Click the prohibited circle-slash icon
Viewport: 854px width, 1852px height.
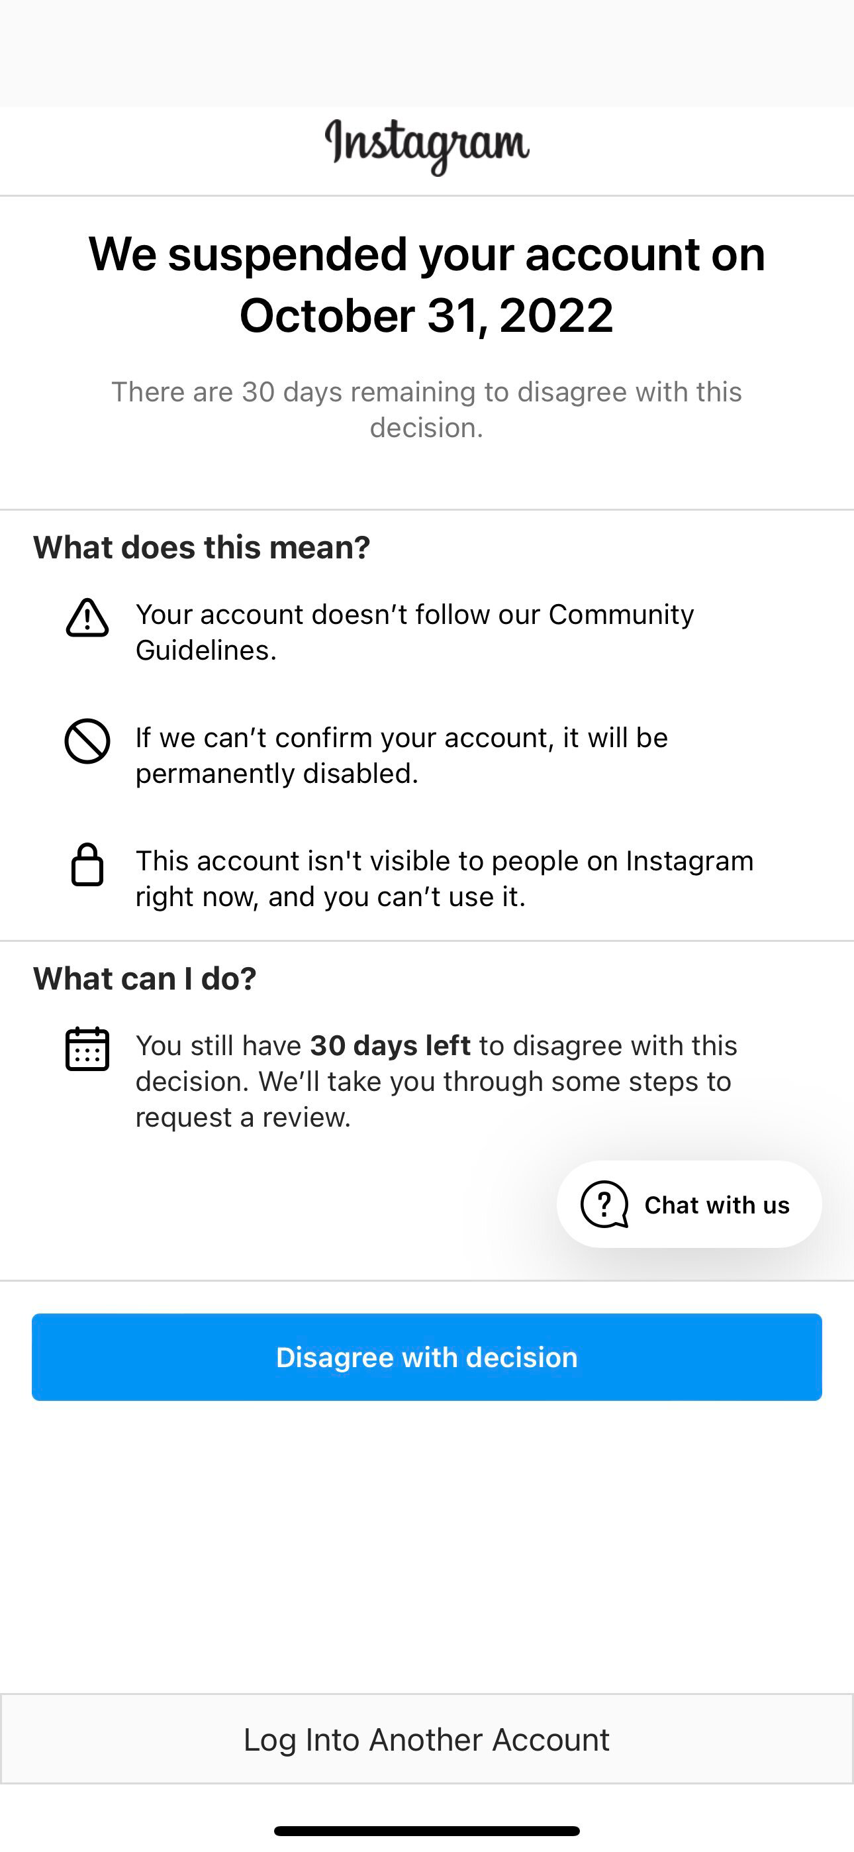click(x=87, y=741)
